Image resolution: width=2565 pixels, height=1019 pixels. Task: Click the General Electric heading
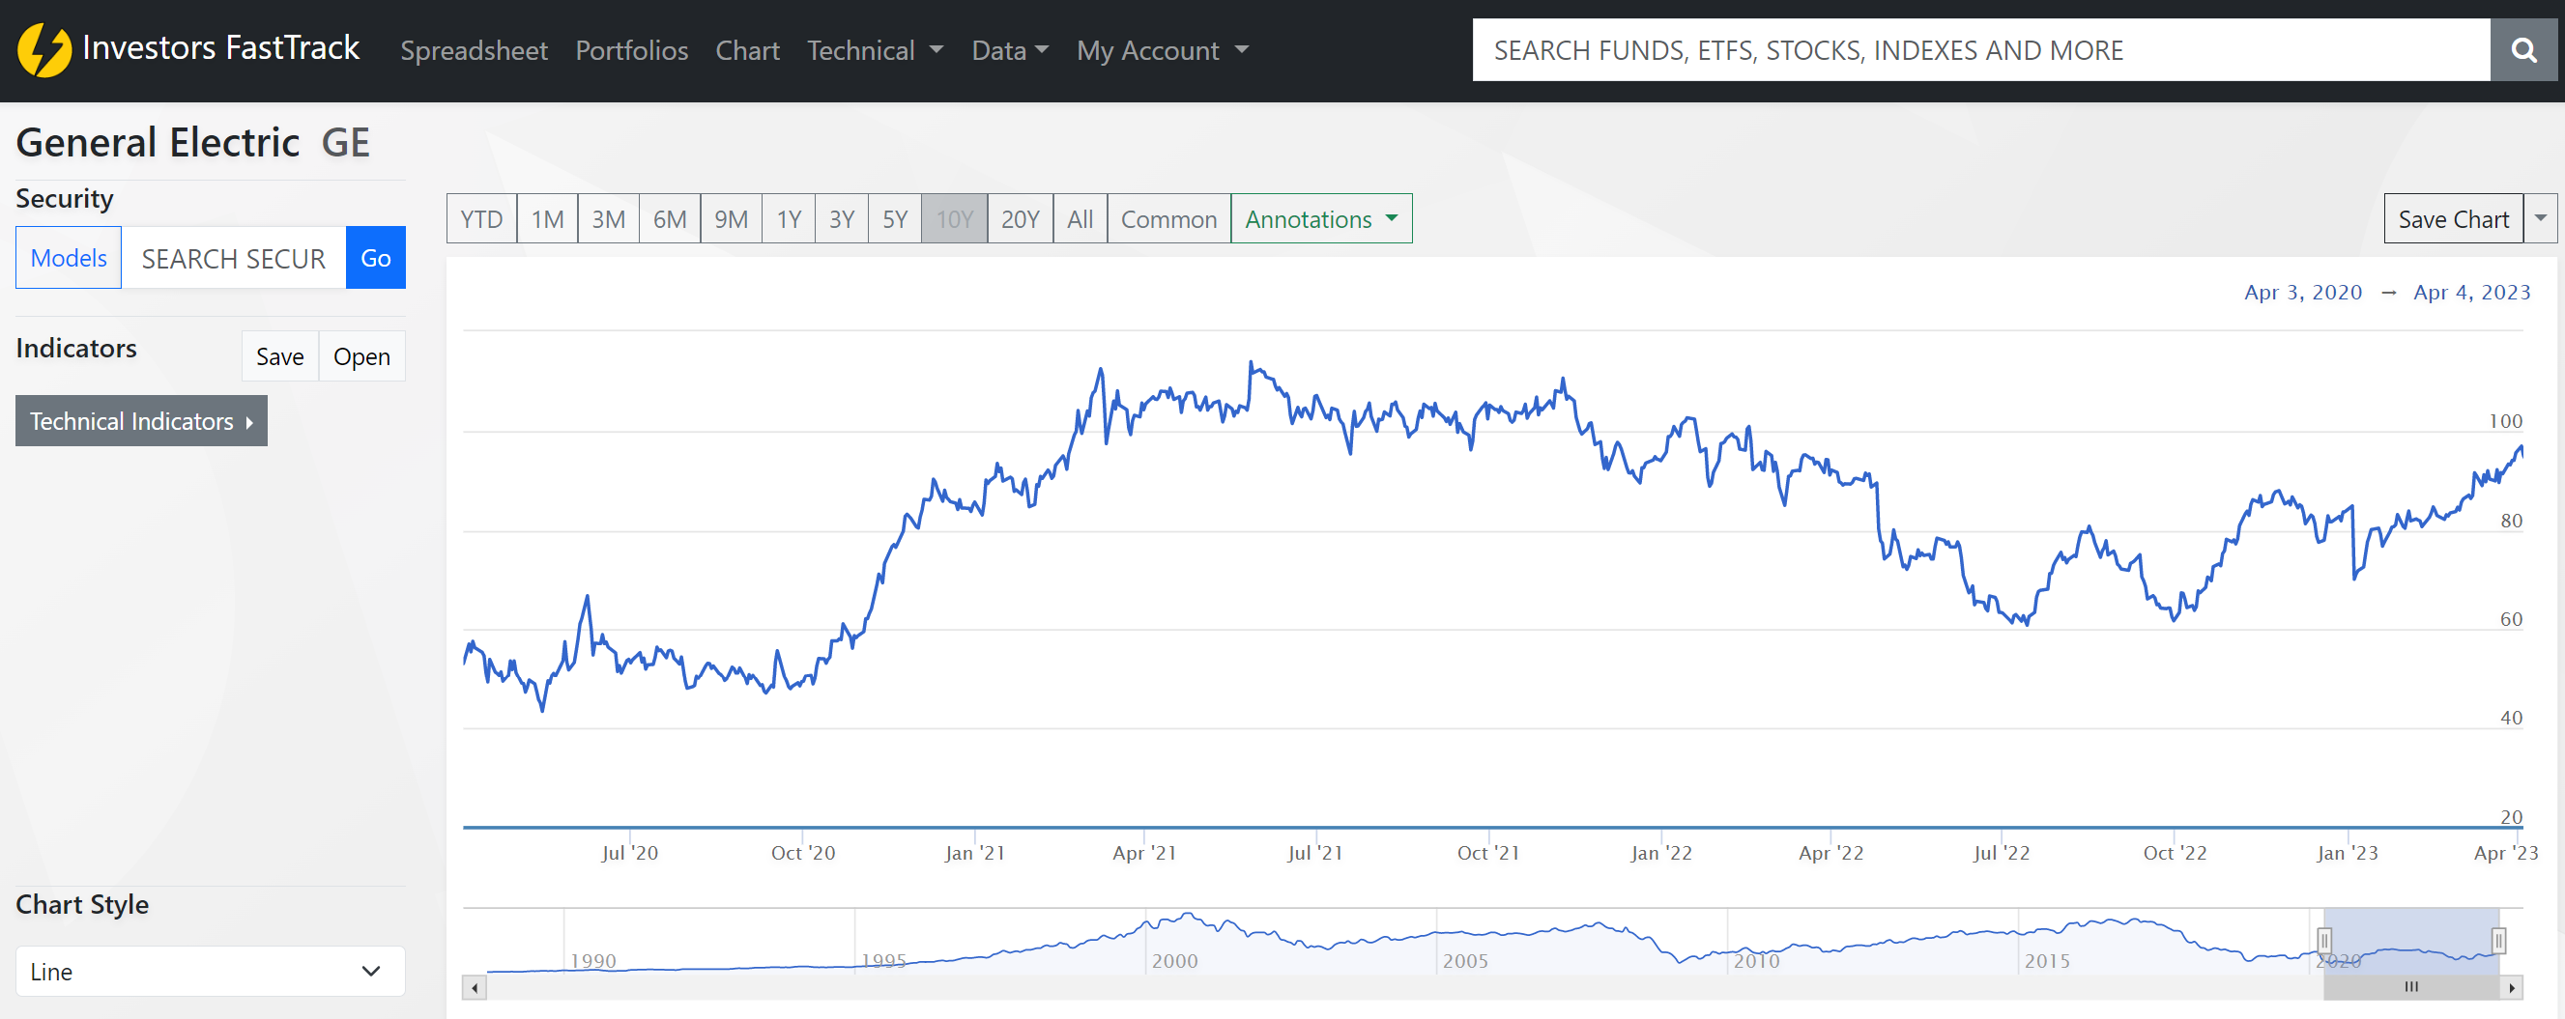pos(158,142)
